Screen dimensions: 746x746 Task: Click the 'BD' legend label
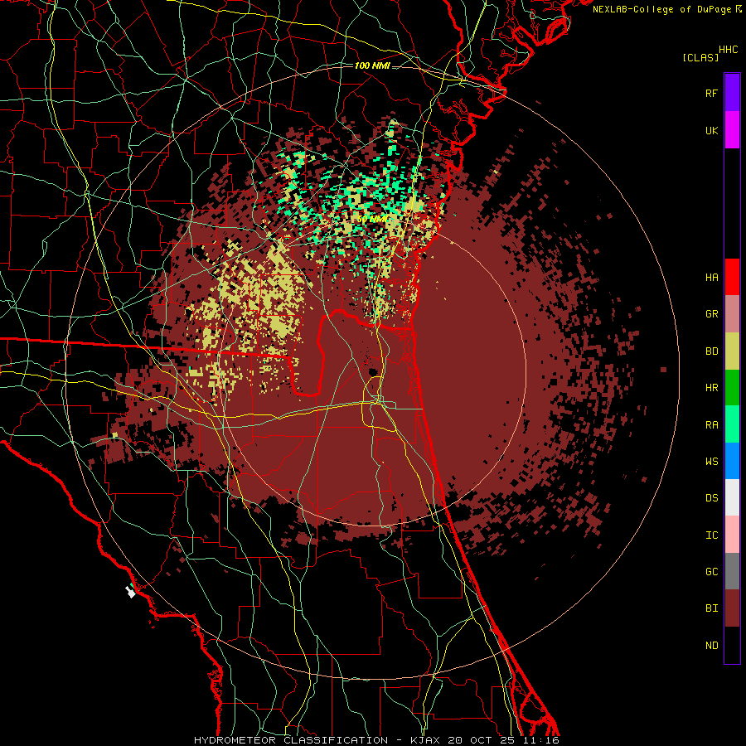click(x=711, y=351)
